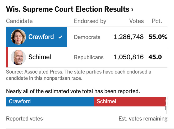Screen dimensions: 174x129
Task: Click Schimel's portrait photo
Action: point(18,57)
